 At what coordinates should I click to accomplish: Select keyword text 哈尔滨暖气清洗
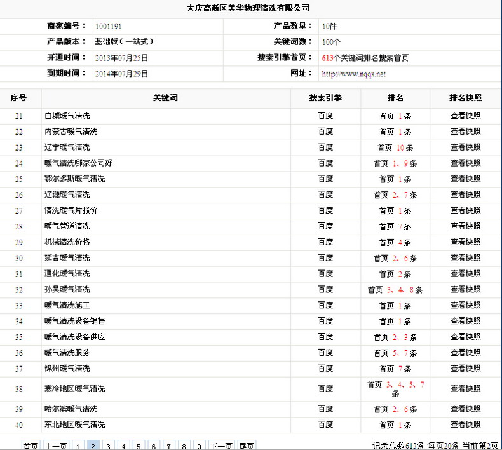[x=71, y=409]
